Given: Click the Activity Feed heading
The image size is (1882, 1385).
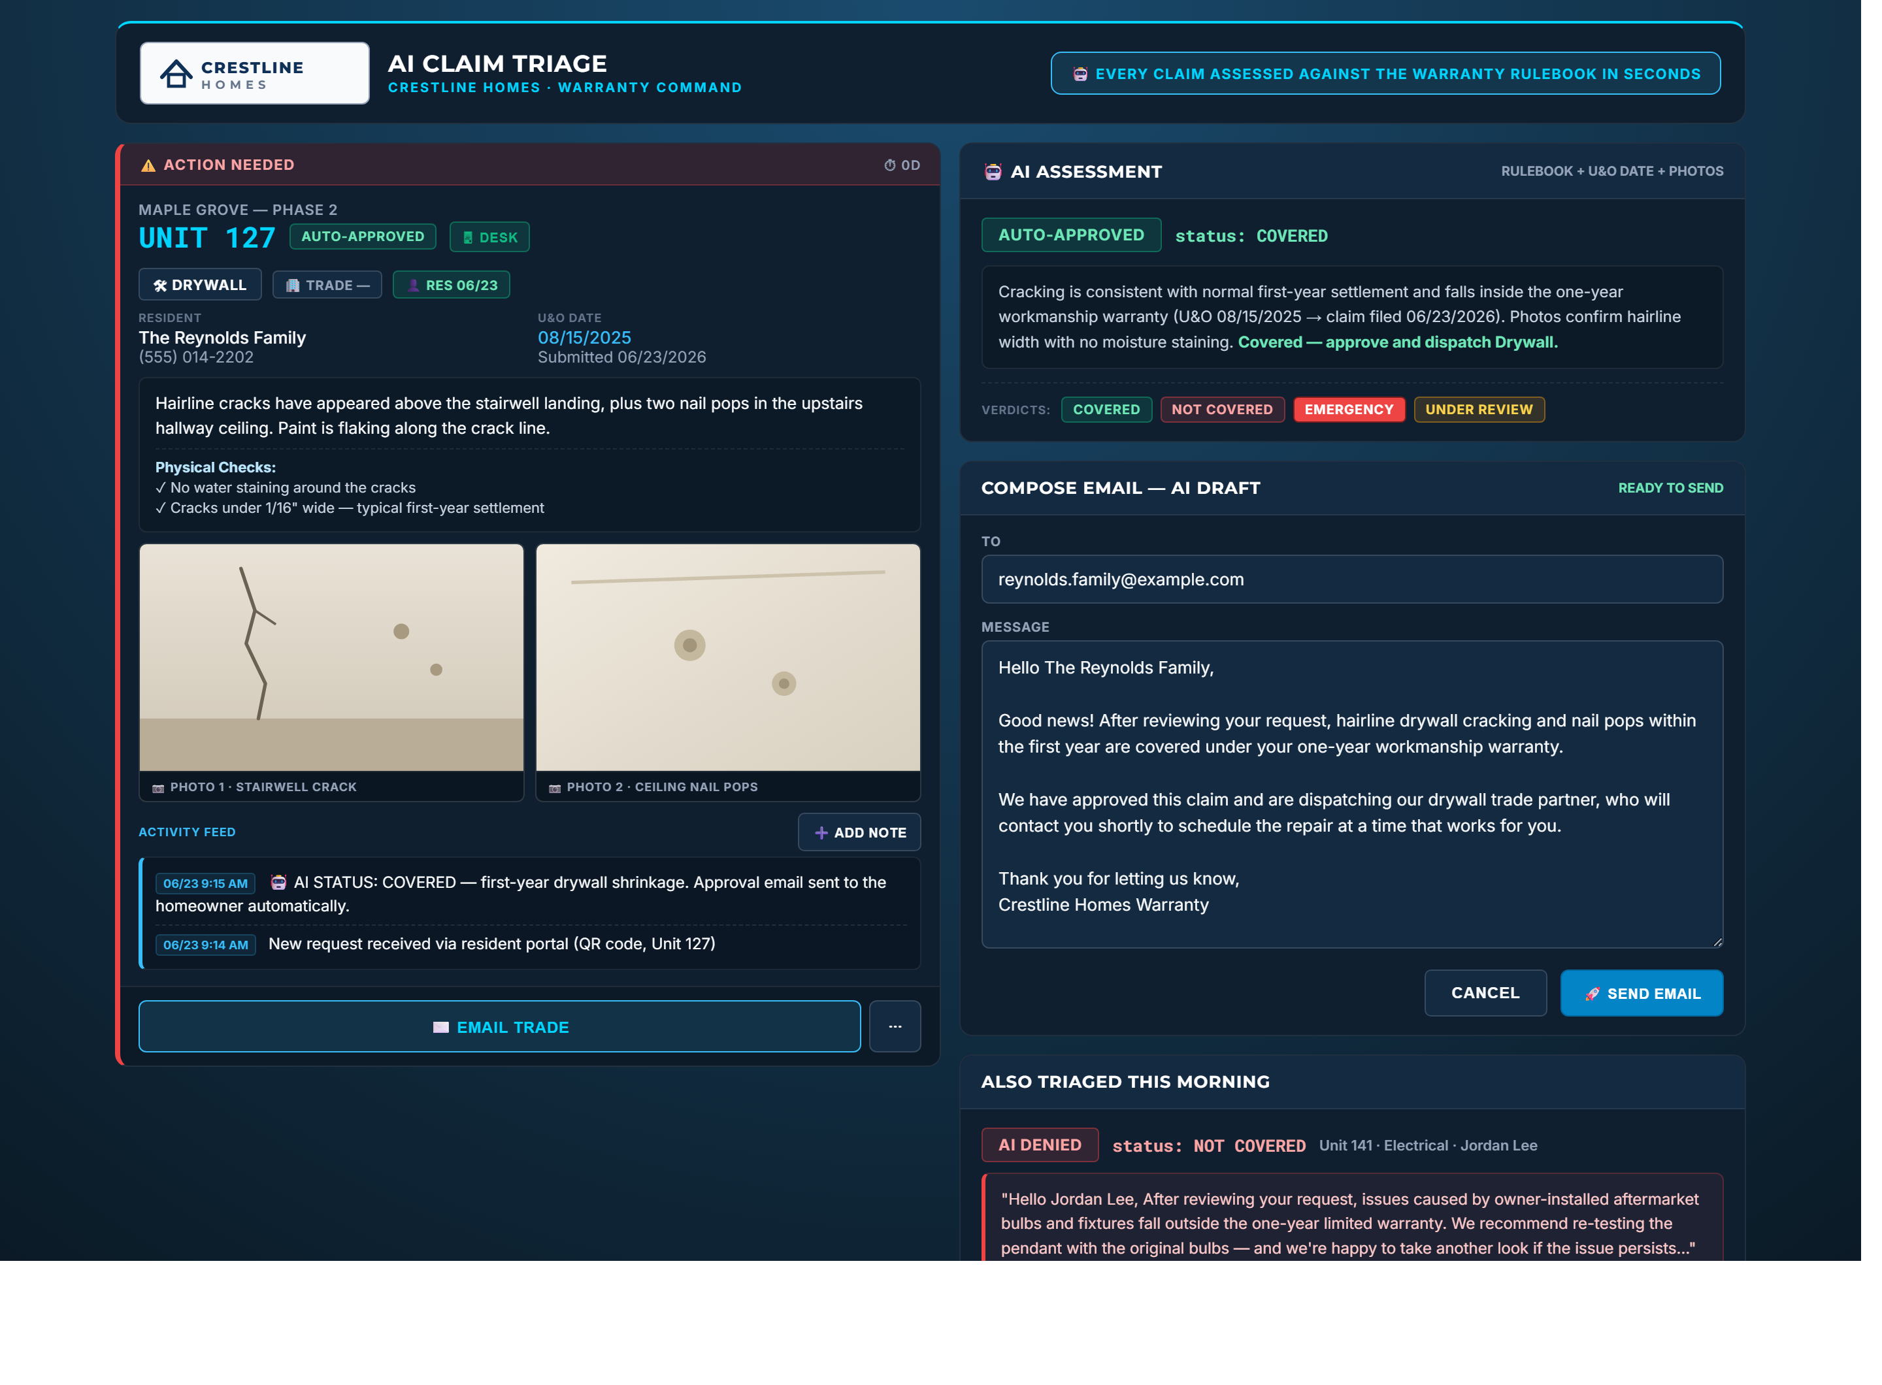Looking at the screenshot, I should click(186, 832).
